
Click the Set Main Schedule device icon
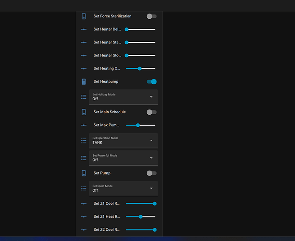pos(84,112)
